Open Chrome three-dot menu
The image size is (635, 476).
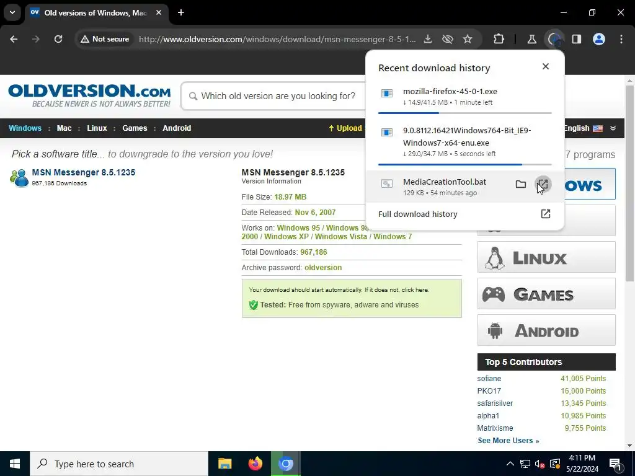[x=621, y=39]
